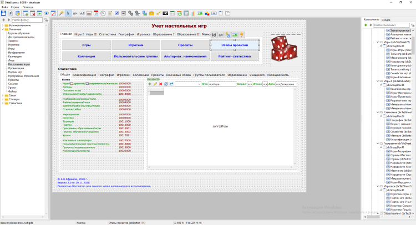
Task: Expand the Словари folder
Action: (x=3, y=99)
